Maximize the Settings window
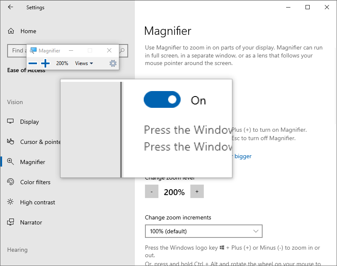This screenshot has width=337, height=266. (x=308, y=7)
